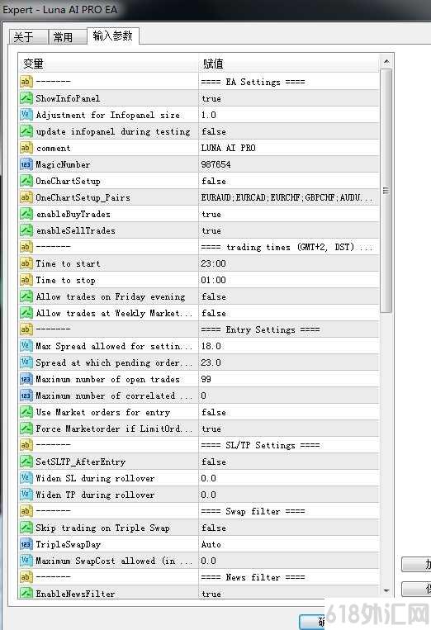Toggle enableSellTrades true value
Viewport: 431px width, 630px height.
coord(289,230)
